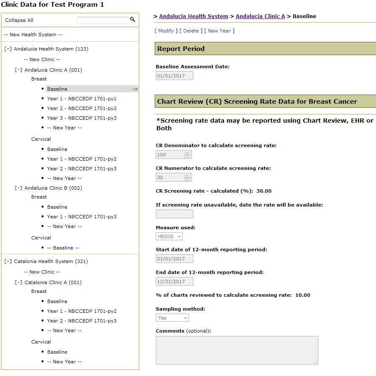The image size is (376, 376).
Task: Decrement the CR Numerator stepper
Action: tap(187, 179)
